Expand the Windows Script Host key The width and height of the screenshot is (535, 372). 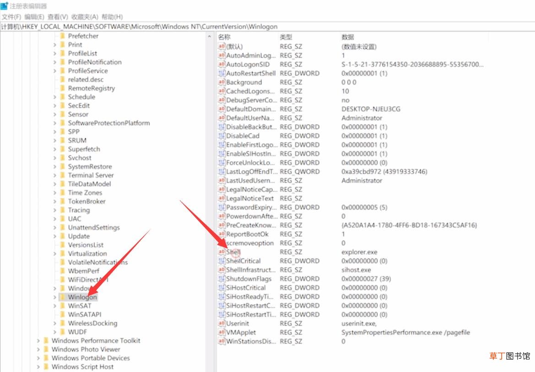coord(38,367)
